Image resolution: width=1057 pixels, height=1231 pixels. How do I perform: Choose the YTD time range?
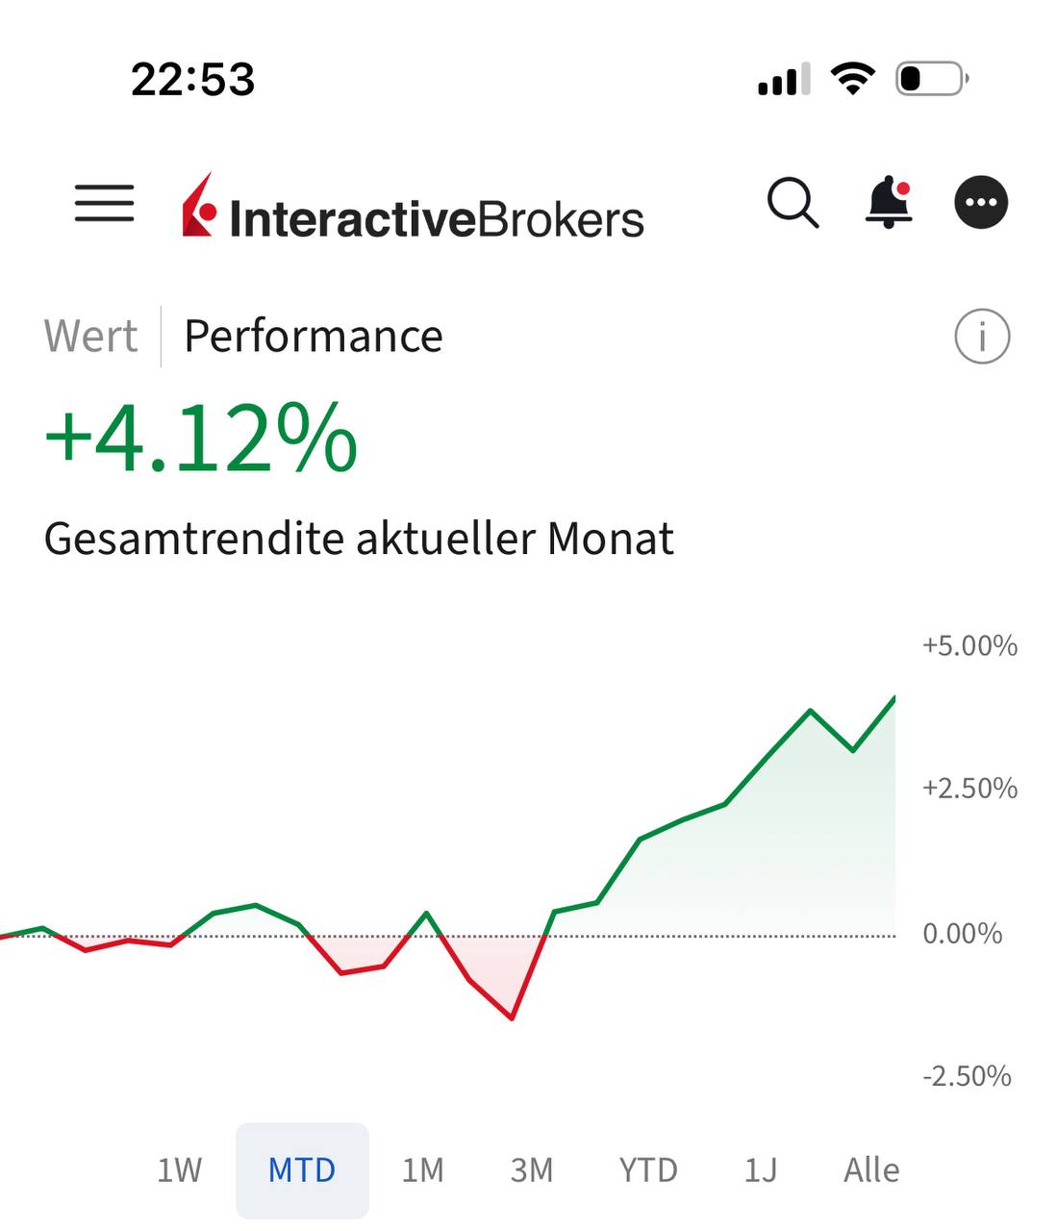point(648,1170)
